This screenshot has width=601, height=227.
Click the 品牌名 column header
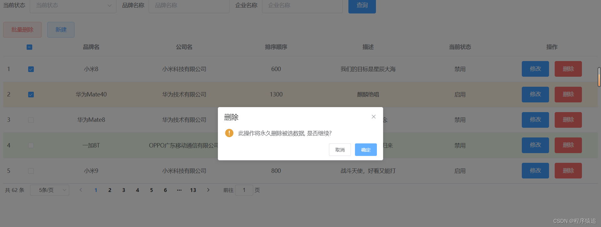[91, 47]
